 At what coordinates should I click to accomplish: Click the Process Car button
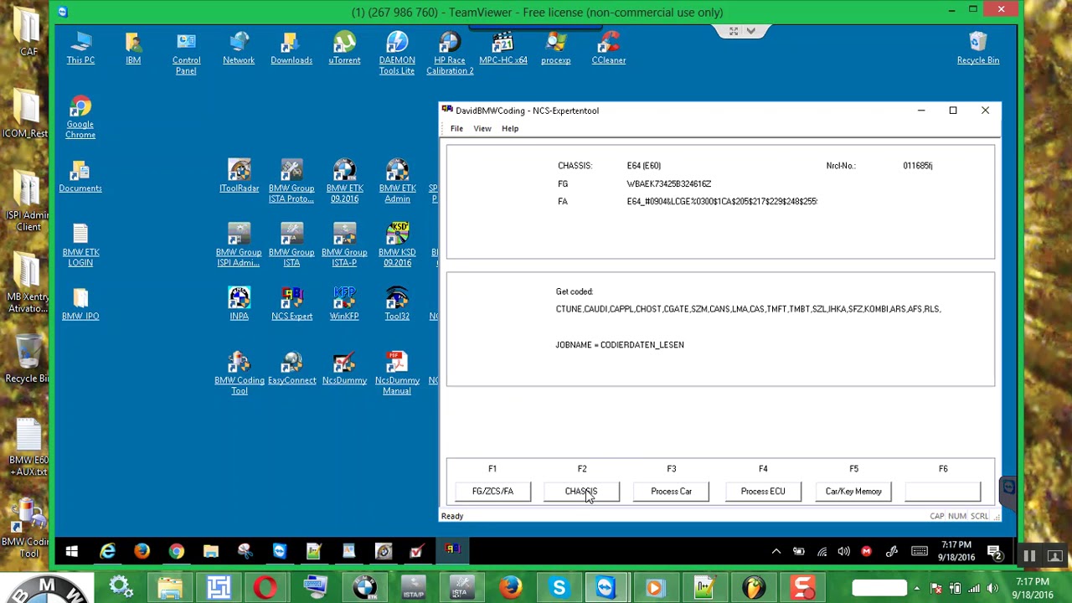point(672,492)
